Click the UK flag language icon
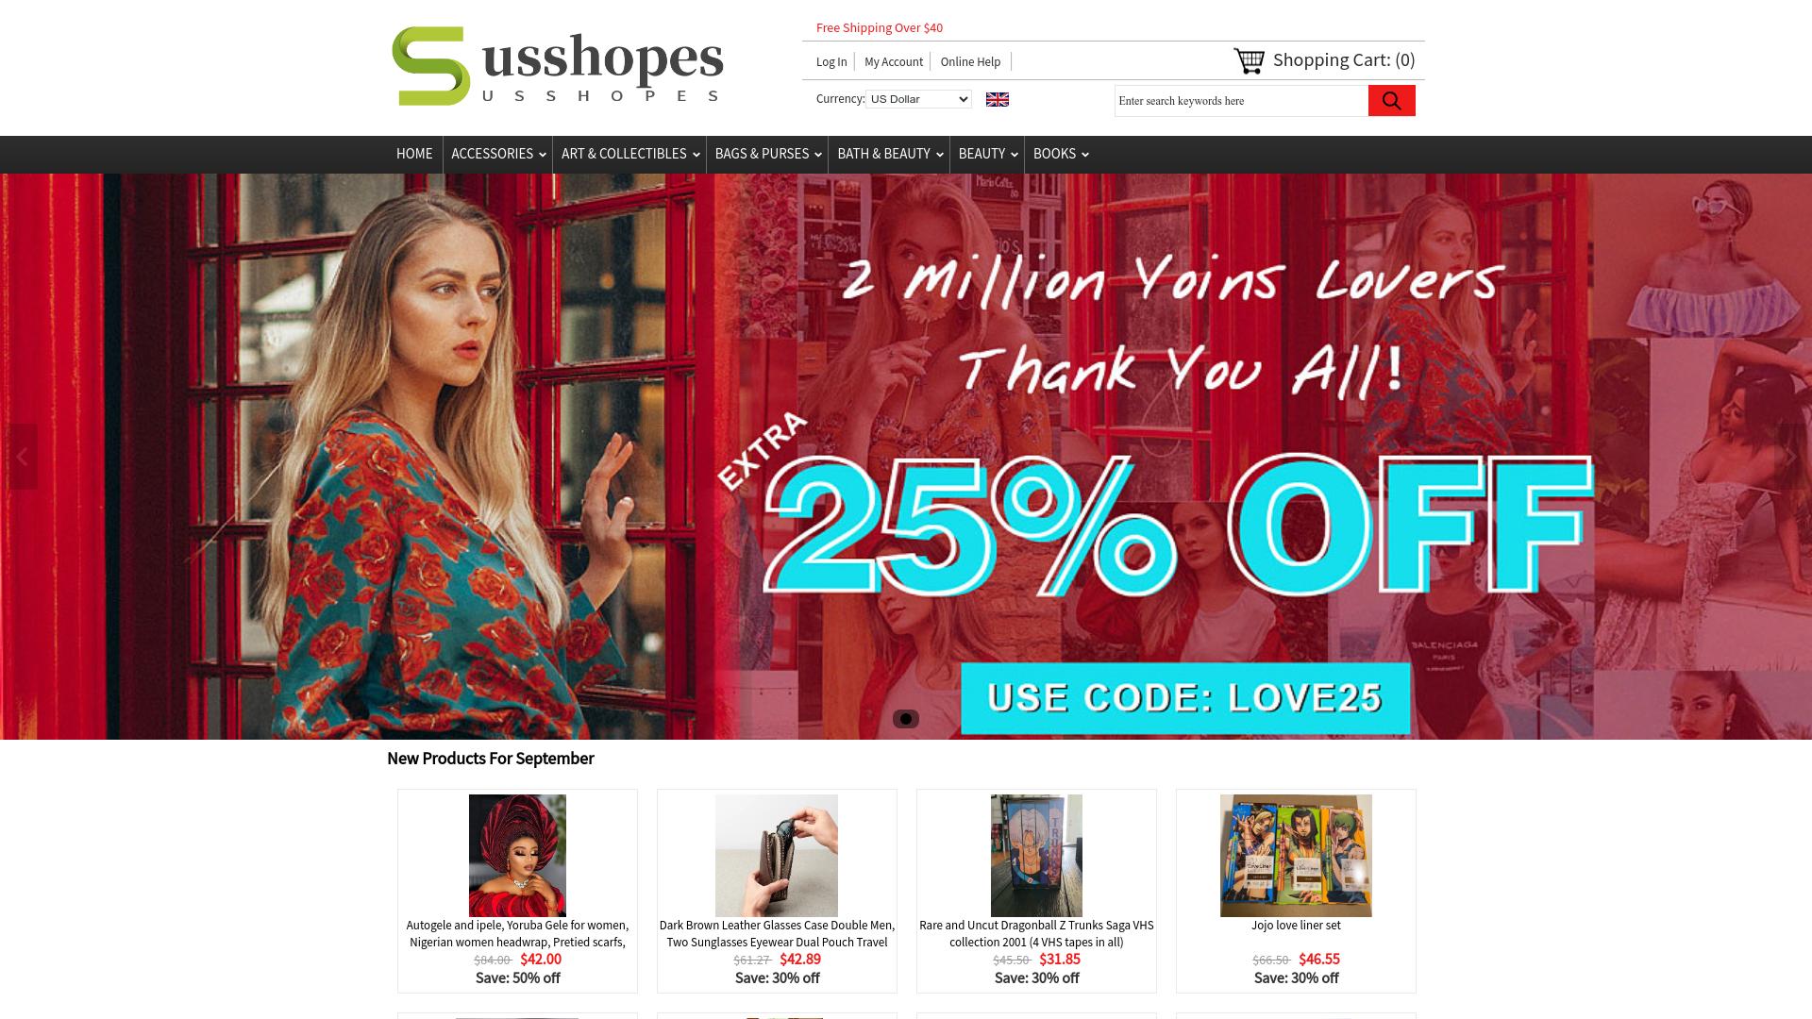The image size is (1812, 1019). (998, 100)
